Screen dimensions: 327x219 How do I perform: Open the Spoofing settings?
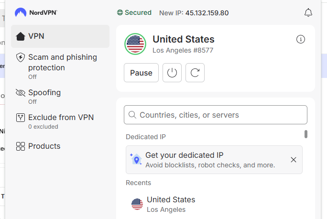pos(60,97)
